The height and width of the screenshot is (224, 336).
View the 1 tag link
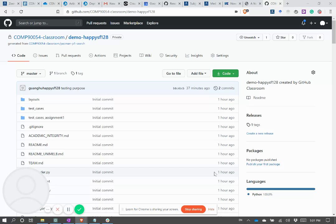(x=77, y=73)
